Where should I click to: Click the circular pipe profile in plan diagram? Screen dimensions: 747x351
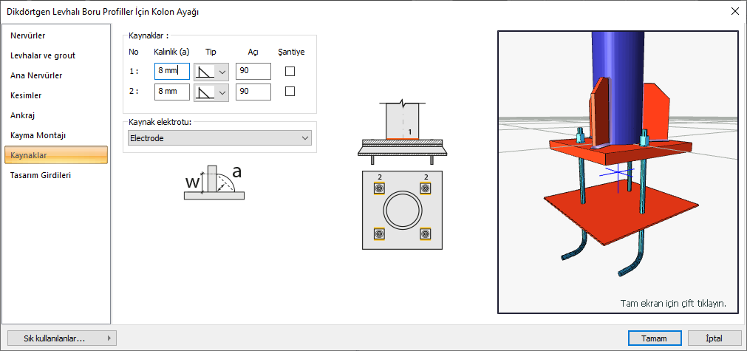(402, 211)
